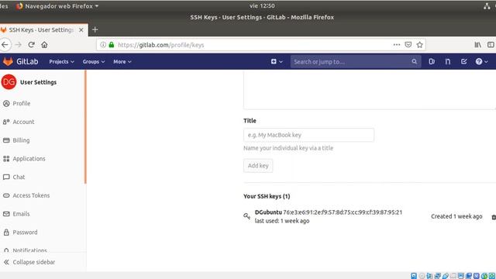The width and height of the screenshot is (496, 279).
Task: Click the Access Tokens icon
Action: coord(6,195)
